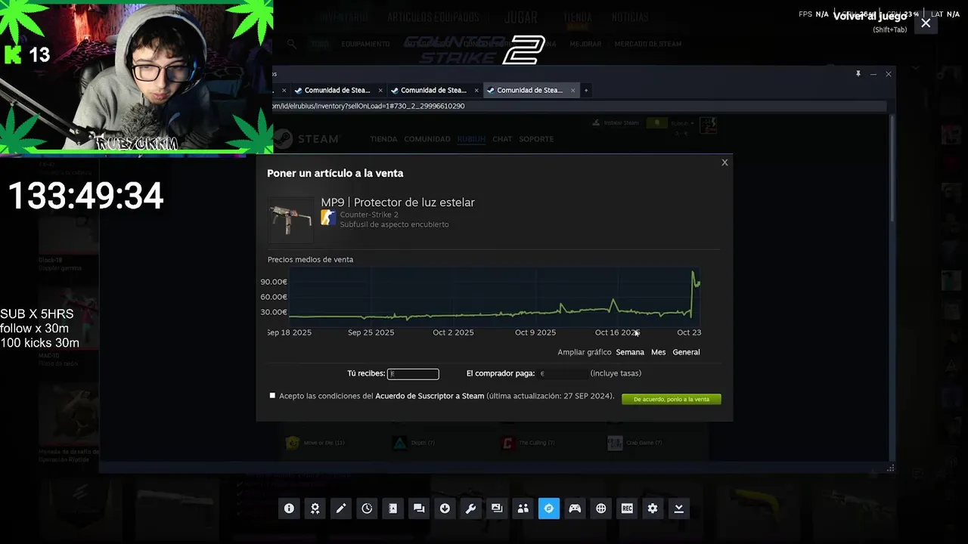The height and width of the screenshot is (544, 968).
Task: Open the game info overlay icon
Action: point(289,508)
